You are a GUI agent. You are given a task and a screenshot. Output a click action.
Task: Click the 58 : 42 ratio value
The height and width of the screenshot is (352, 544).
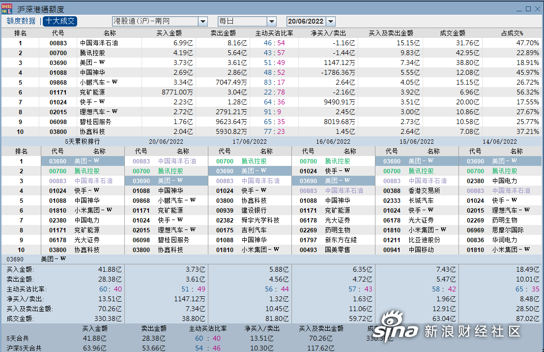(444, 289)
